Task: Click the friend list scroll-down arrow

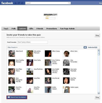Action: (x=99, y=93)
